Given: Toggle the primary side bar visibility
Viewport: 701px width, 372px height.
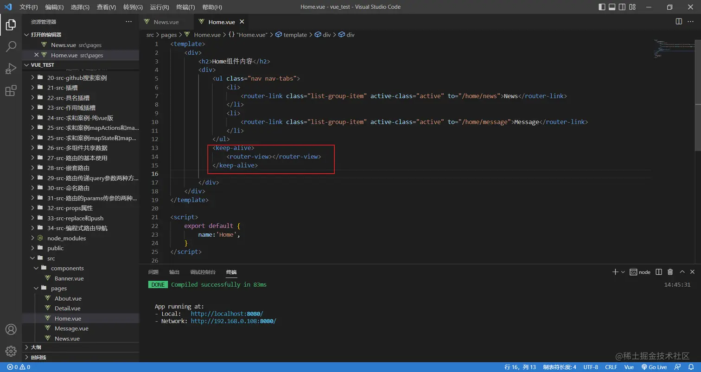Looking at the screenshot, I should coord(602,7).
